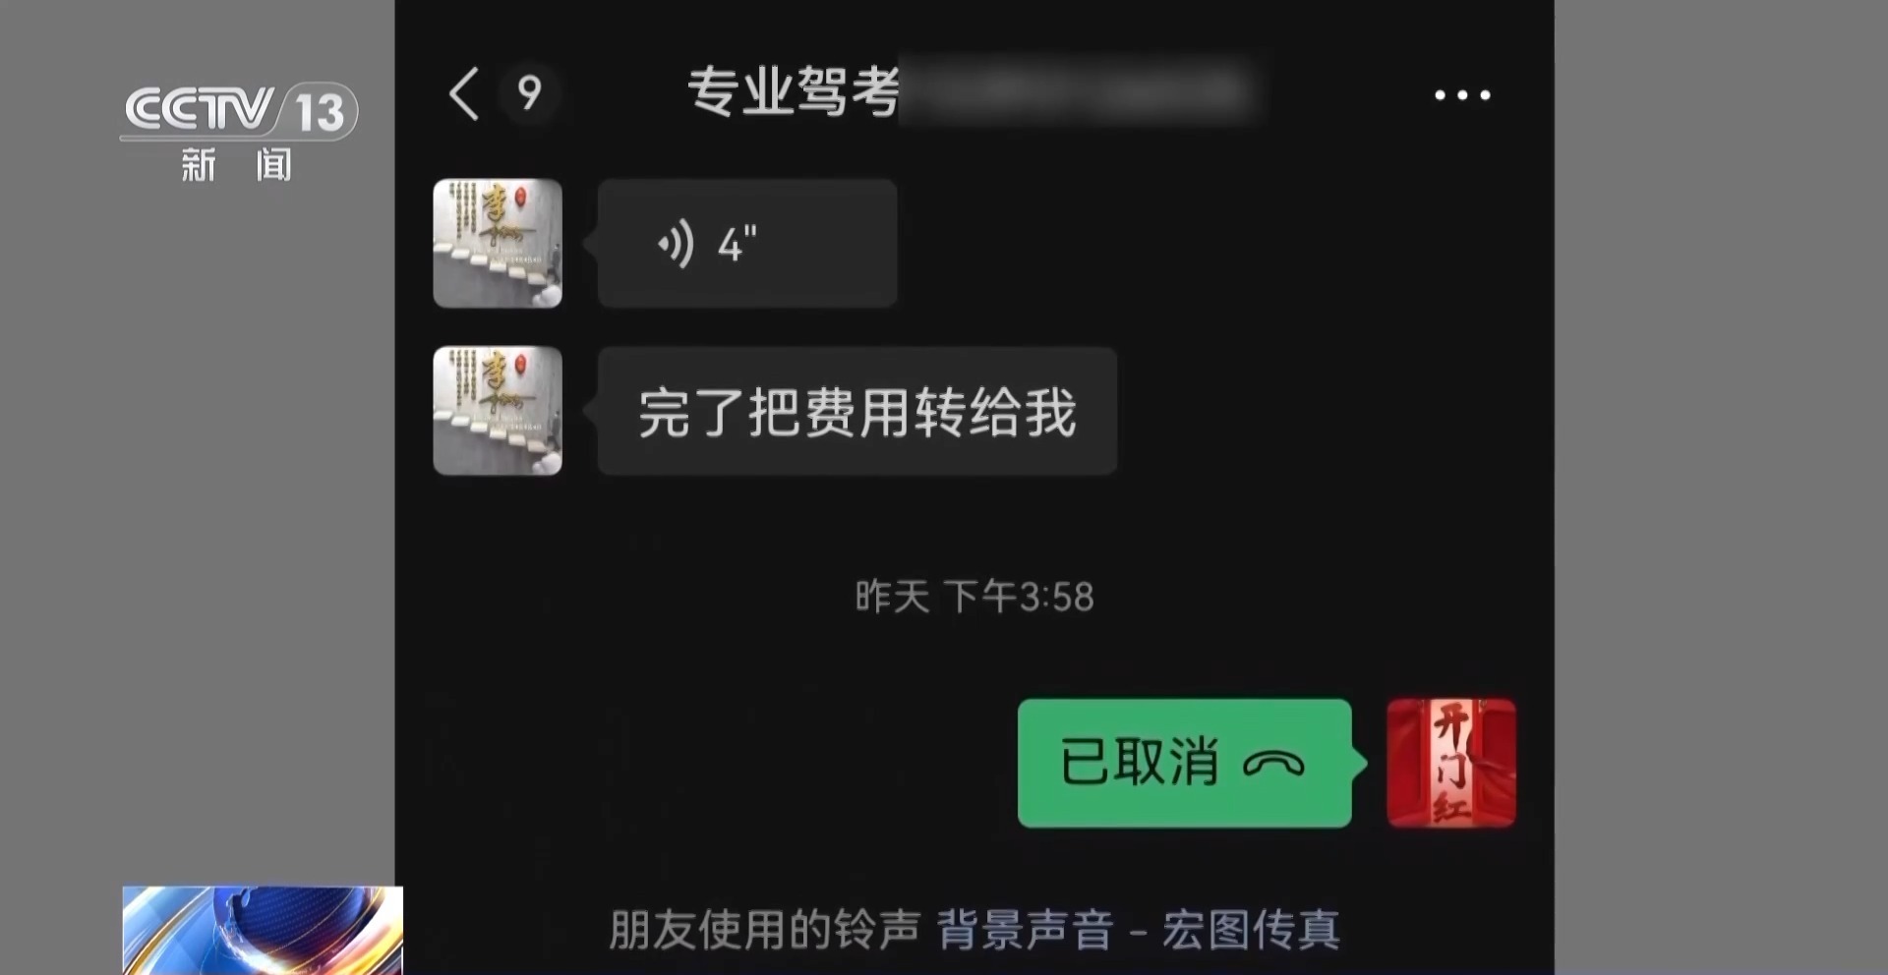Tap the blurred portion of chat title

(1079, 91)
